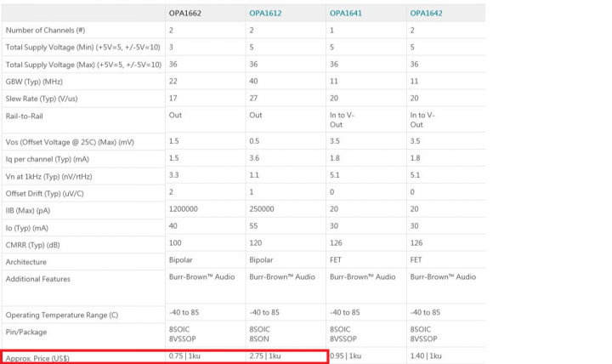
Task: Click the Iq per channel row label
Action: [48, 159]
